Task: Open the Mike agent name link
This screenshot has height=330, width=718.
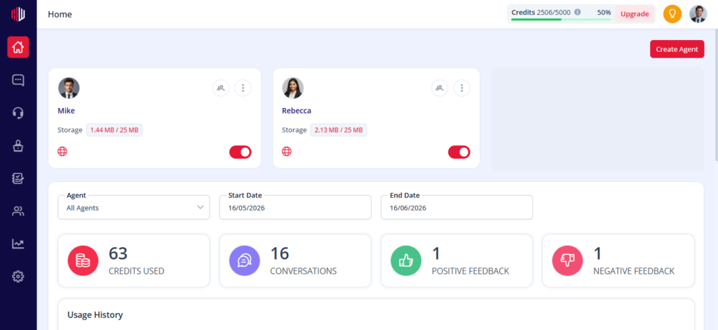Action: (66, 110)
